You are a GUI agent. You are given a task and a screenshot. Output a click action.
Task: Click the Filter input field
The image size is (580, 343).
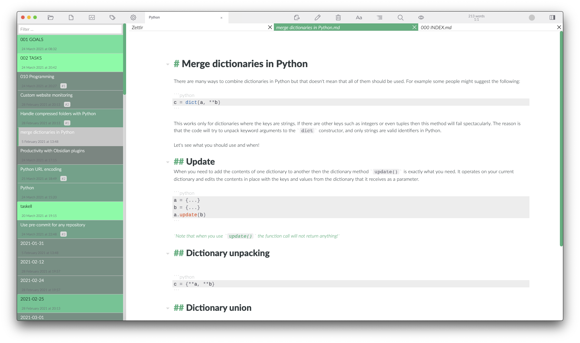pyautogui.click(x=70, y=29)
